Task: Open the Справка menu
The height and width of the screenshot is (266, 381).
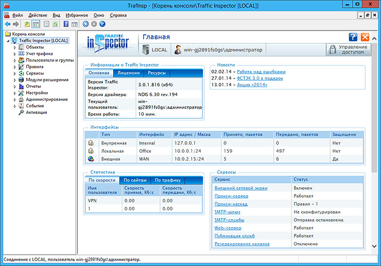Action: coord(118,15)
